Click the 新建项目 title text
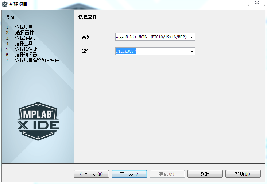The width and height of the screenshot is (267, 184). pyautogui.click(x=18, y=4)
